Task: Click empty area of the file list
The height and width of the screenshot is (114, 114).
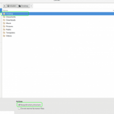Action: click(x=58, y=66)
